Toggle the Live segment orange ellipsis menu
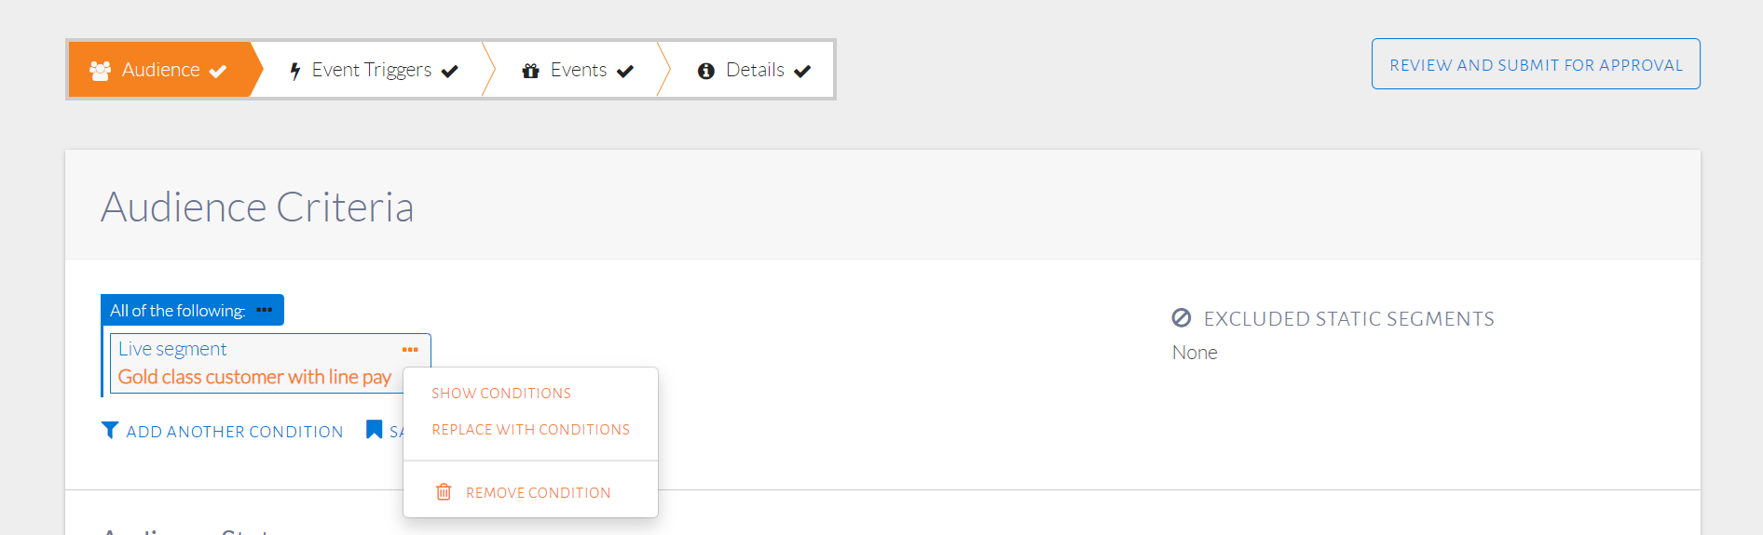The image size is (1763, 535). (x=410, y=350)
